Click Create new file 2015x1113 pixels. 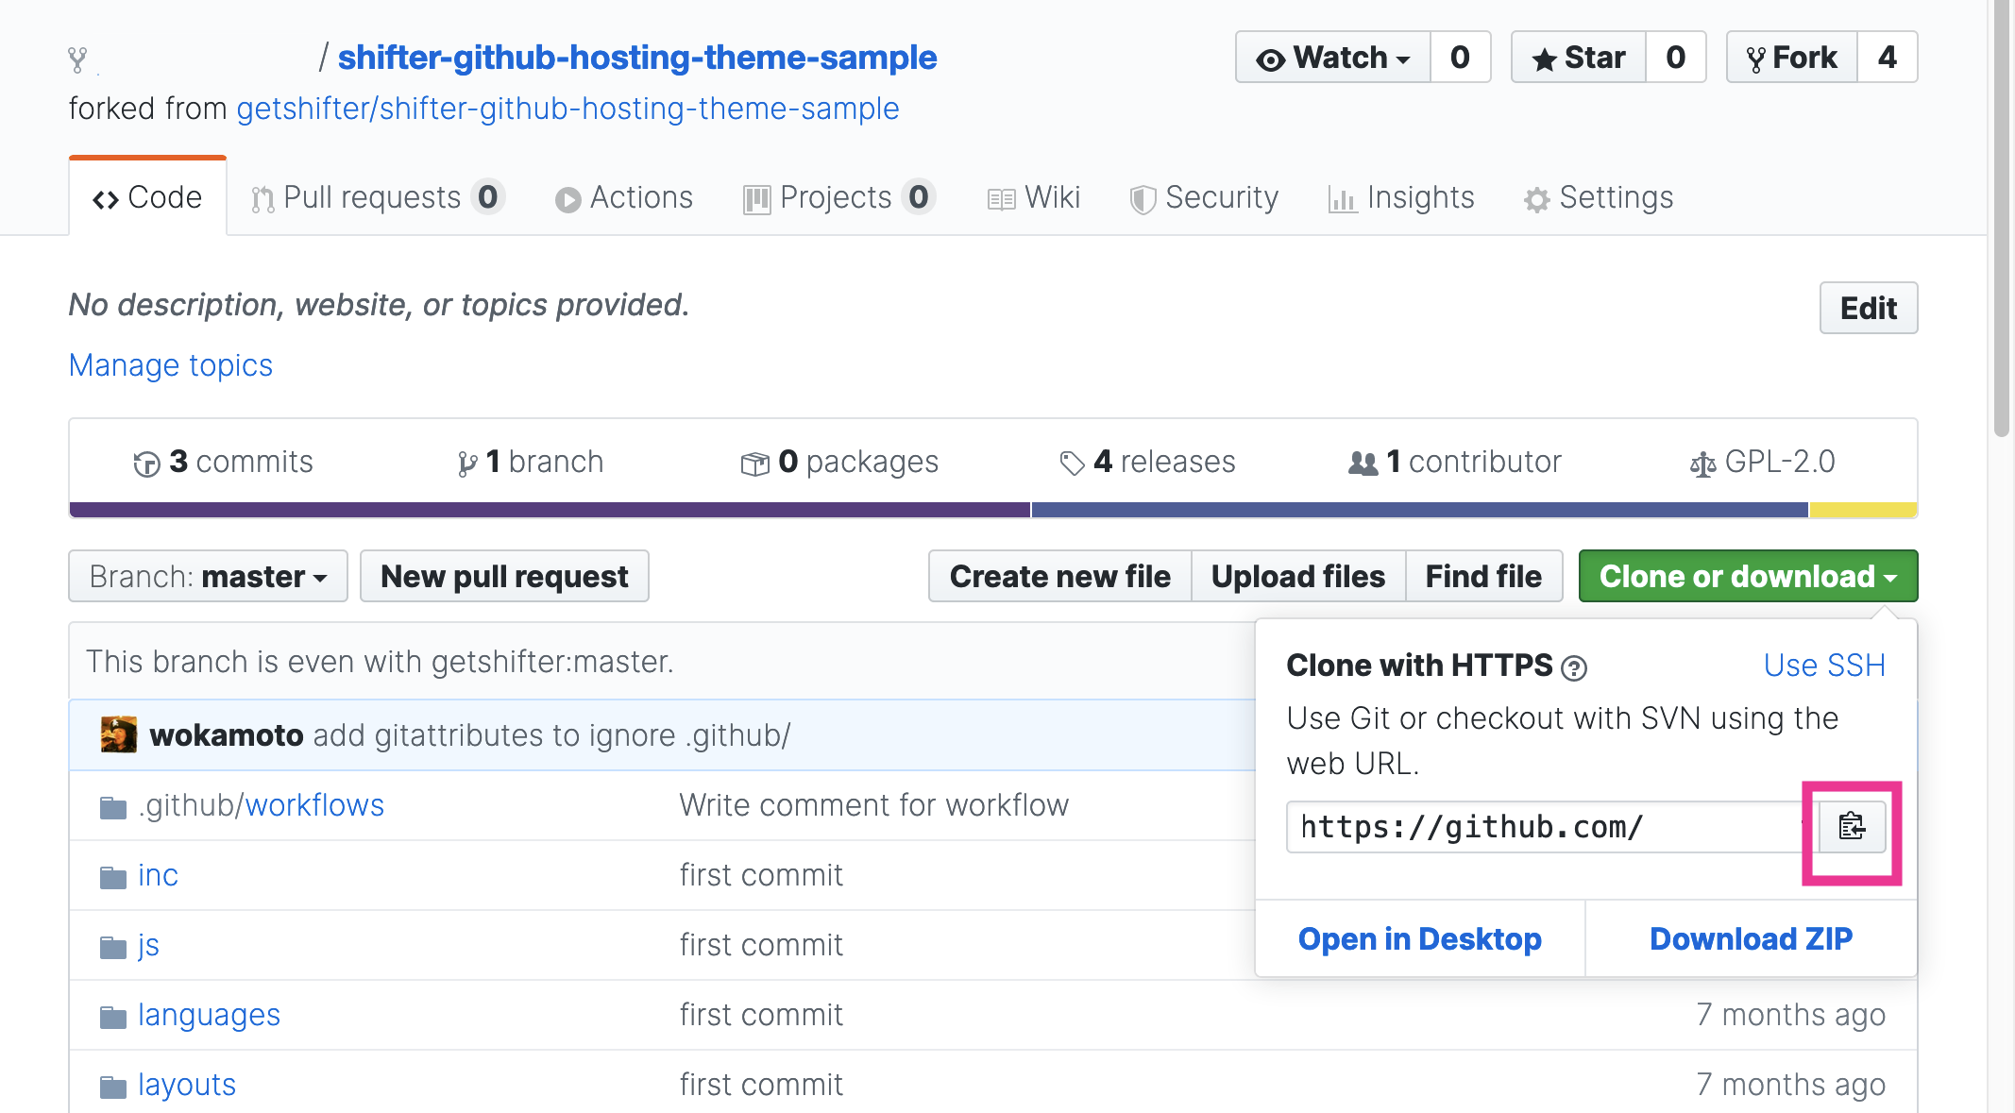tap(1059, 576)
